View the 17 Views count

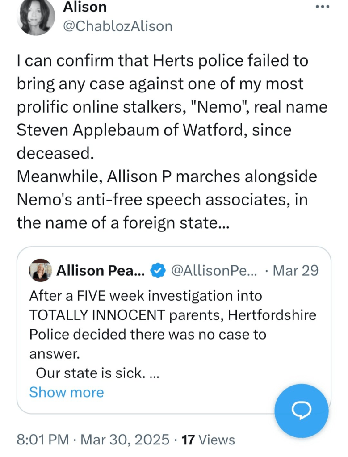(x=209, y=440)
